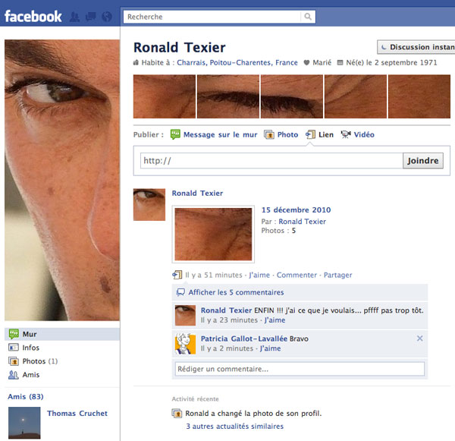
Task: Open Charrais, Poitou-Charentes, France link
Action: 237,62
